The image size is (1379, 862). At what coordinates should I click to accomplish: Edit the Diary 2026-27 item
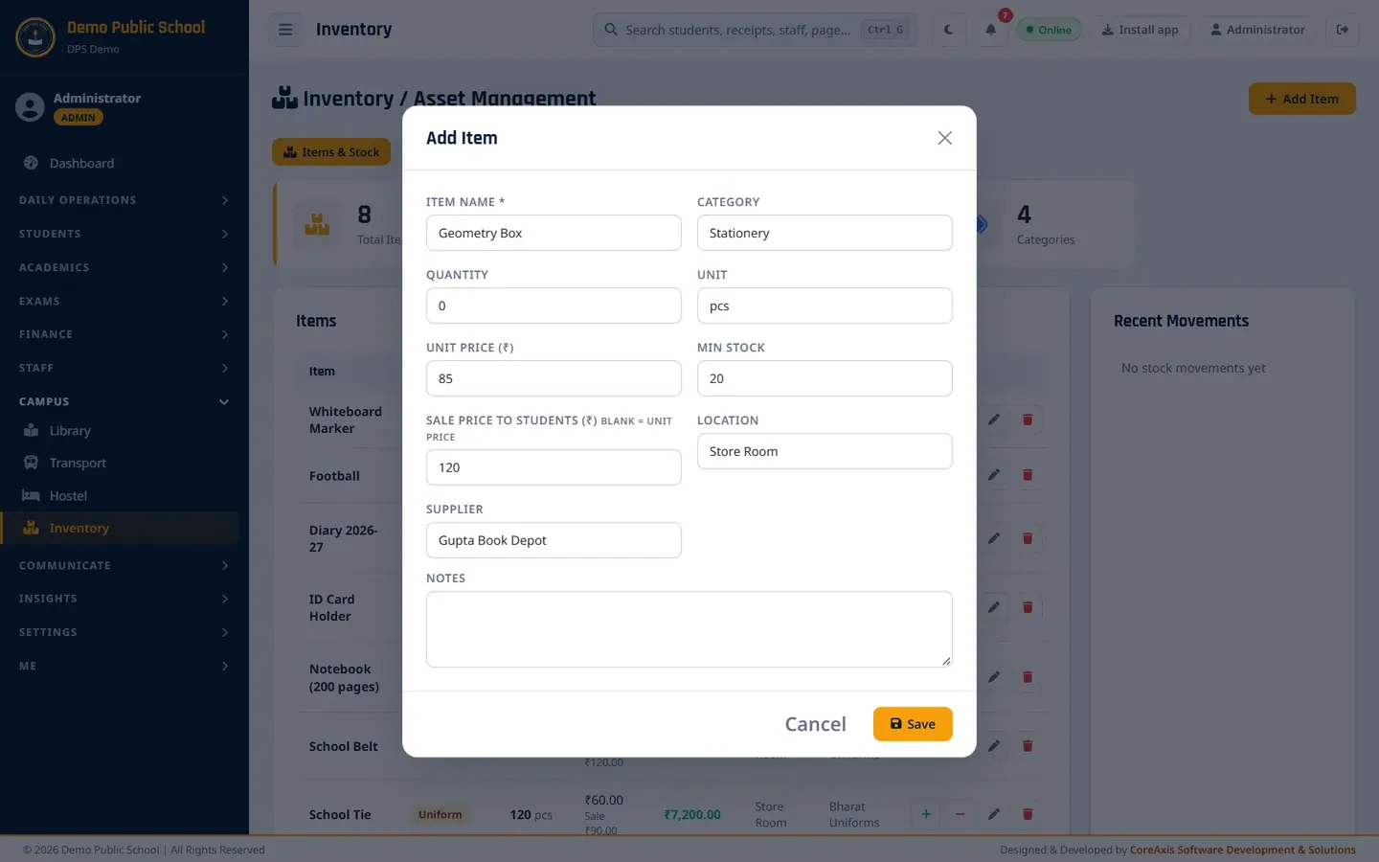tap(994, 538)
